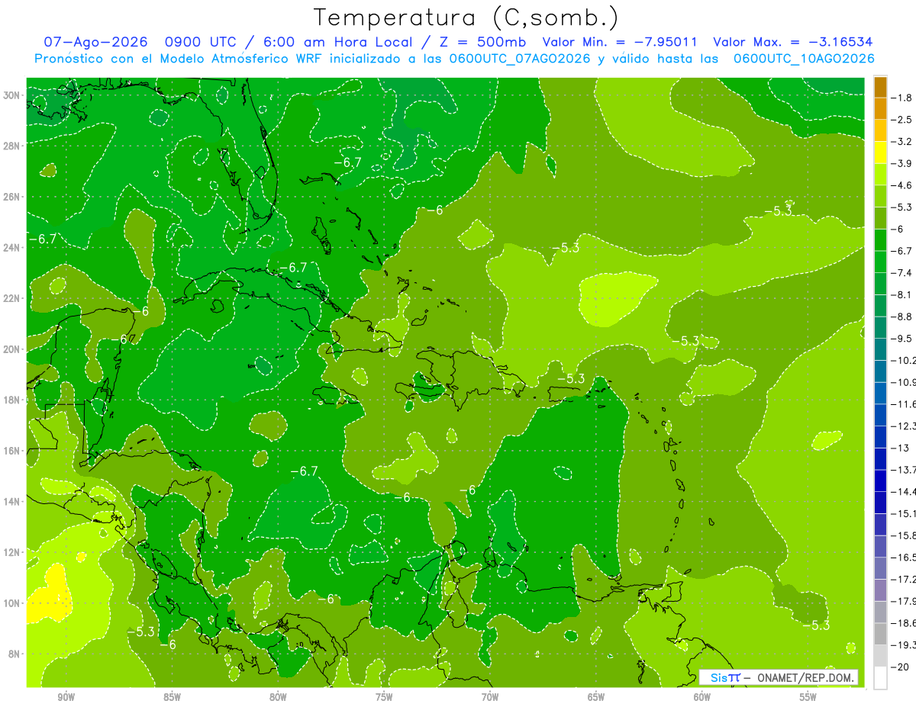This screenshot has height=707, width=916.
Task: Click the -7.4 value on the colorbar legend
Action: (902, 273)
